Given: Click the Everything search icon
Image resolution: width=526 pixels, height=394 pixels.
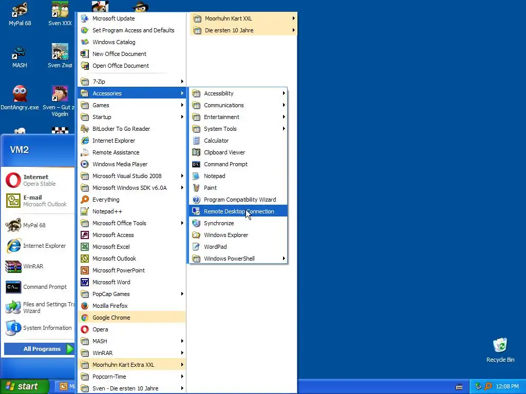Looking at the screenshot, I should (85, 200).
